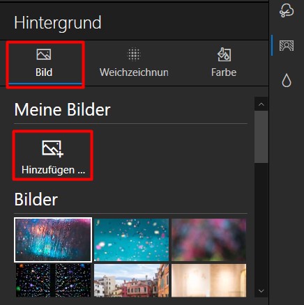Viewport: 304px width, 305px height.
Task: Open the water drop sidebar icon
Action: tap(287, 80)
